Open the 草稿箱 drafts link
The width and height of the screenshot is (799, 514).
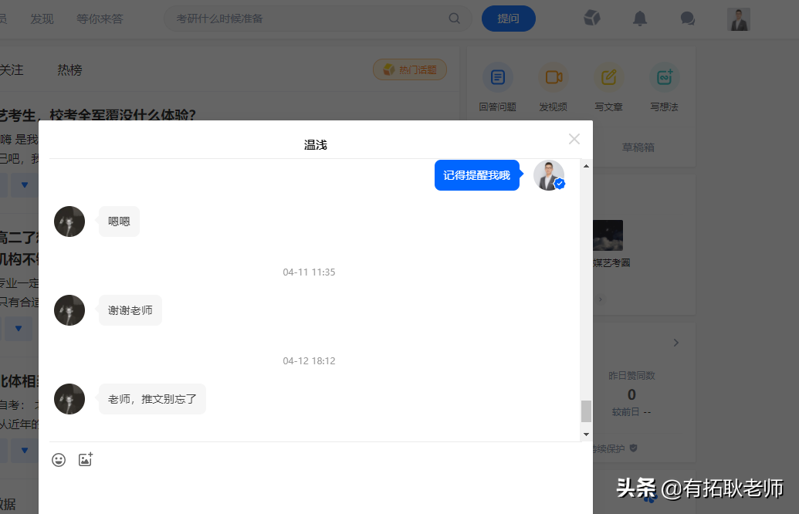coord(638,146)
